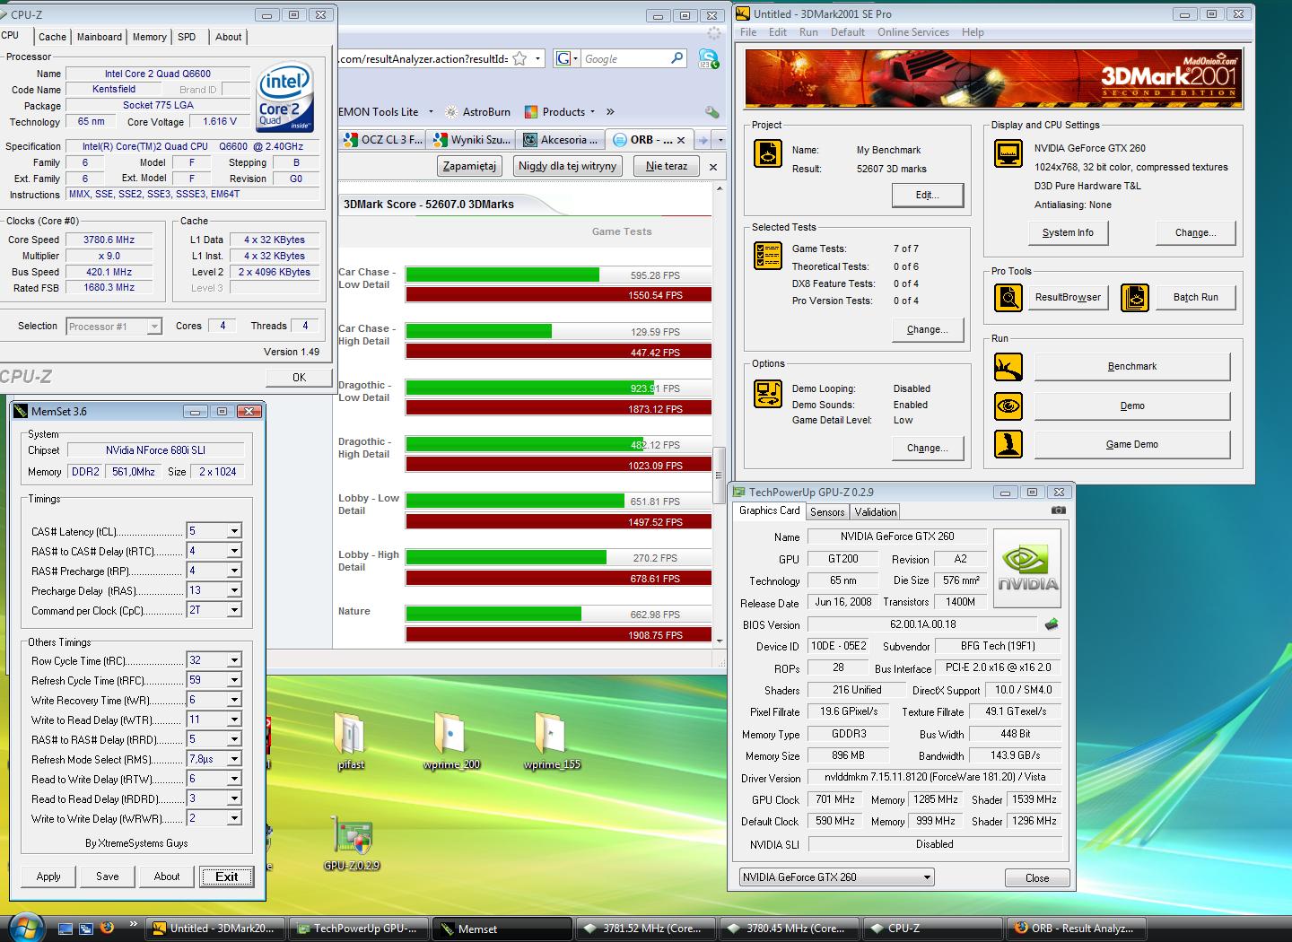Image resolution: width=1292 pixels, height=942 pixels.
Task: Click the GPU-Z screenshot camera icon
Action: tap(1059, 510)
